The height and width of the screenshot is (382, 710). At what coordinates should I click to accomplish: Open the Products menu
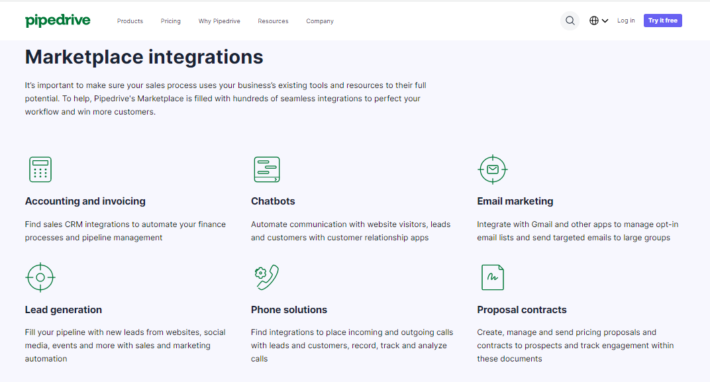(x=130, y=21)
